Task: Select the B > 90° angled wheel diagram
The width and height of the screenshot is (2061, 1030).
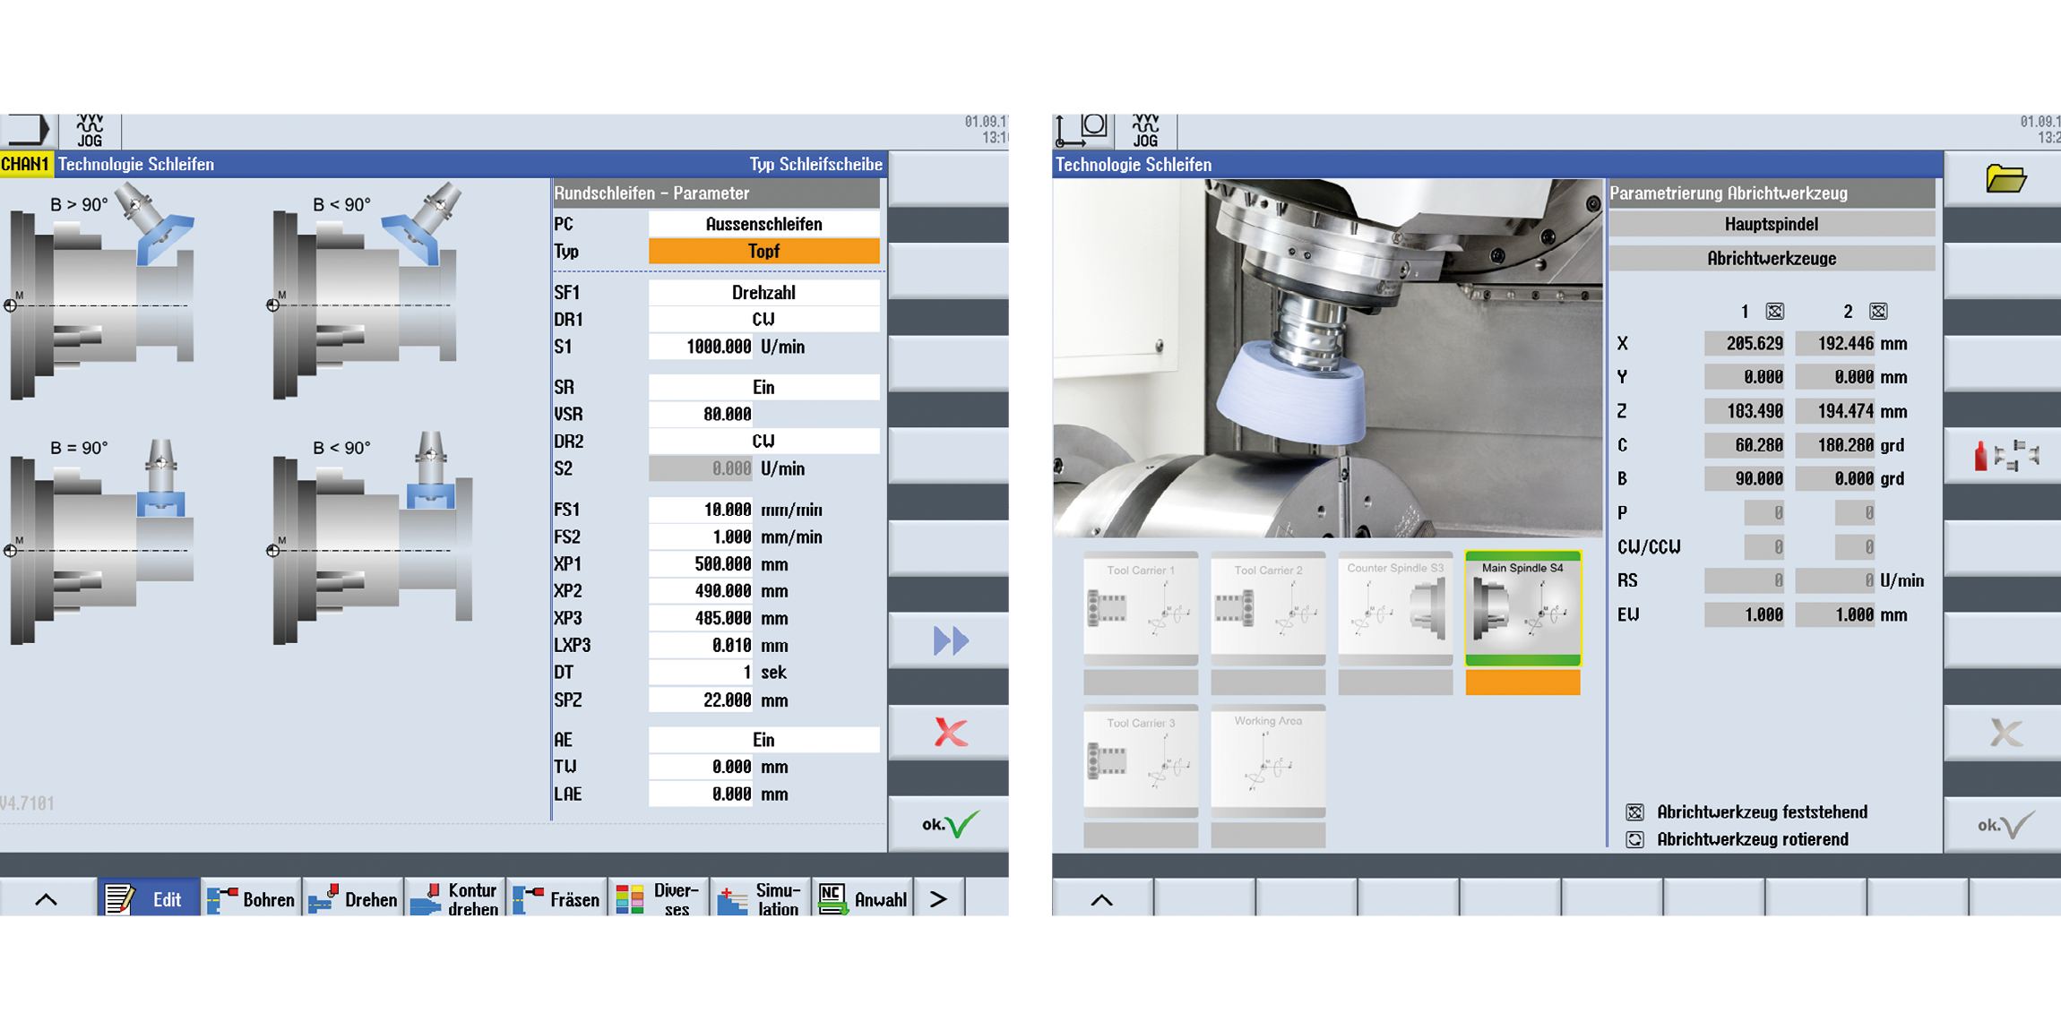Action: (103, 291)
